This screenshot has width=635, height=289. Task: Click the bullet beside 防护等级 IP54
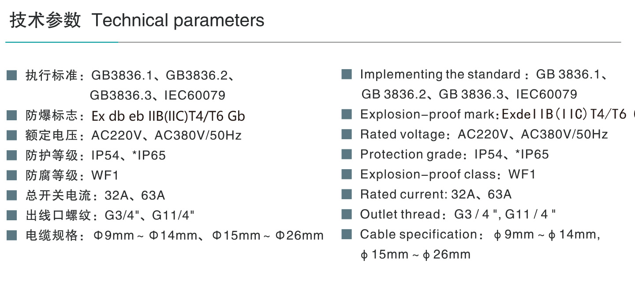pyautogui.click(x=11, y=156)
